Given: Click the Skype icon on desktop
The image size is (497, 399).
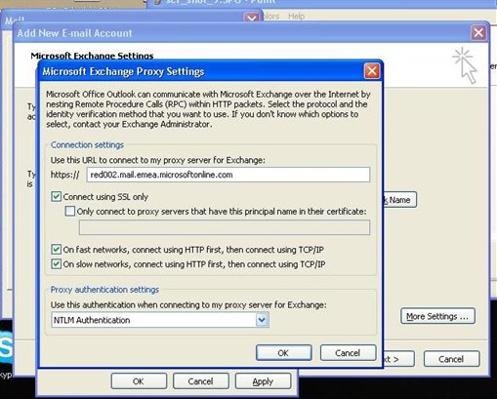Looking at the screenshot, I should coord(6,348).
